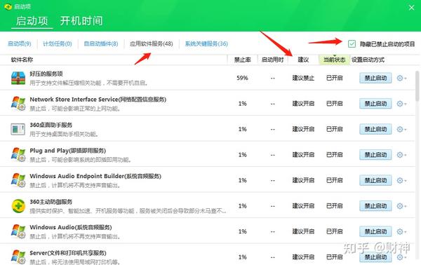Open gear settings for Server service

pos(401,257)
